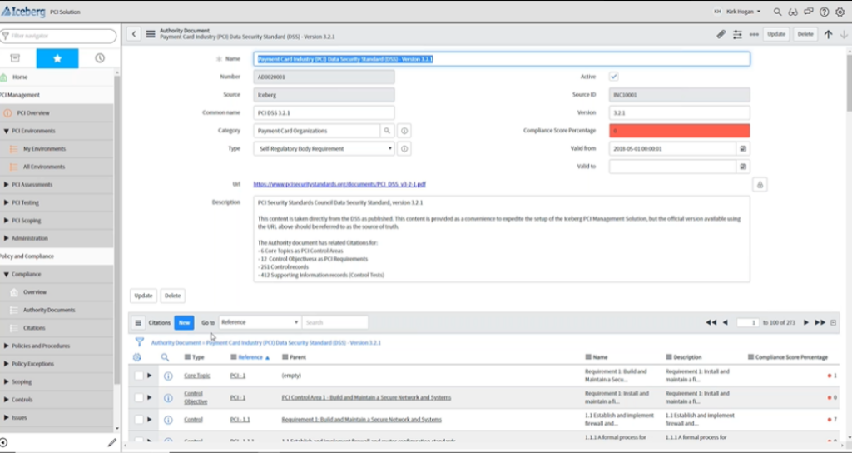Open the Citations list hamburger menu
This screenshot has height=453, width=852.
(138, 322)
